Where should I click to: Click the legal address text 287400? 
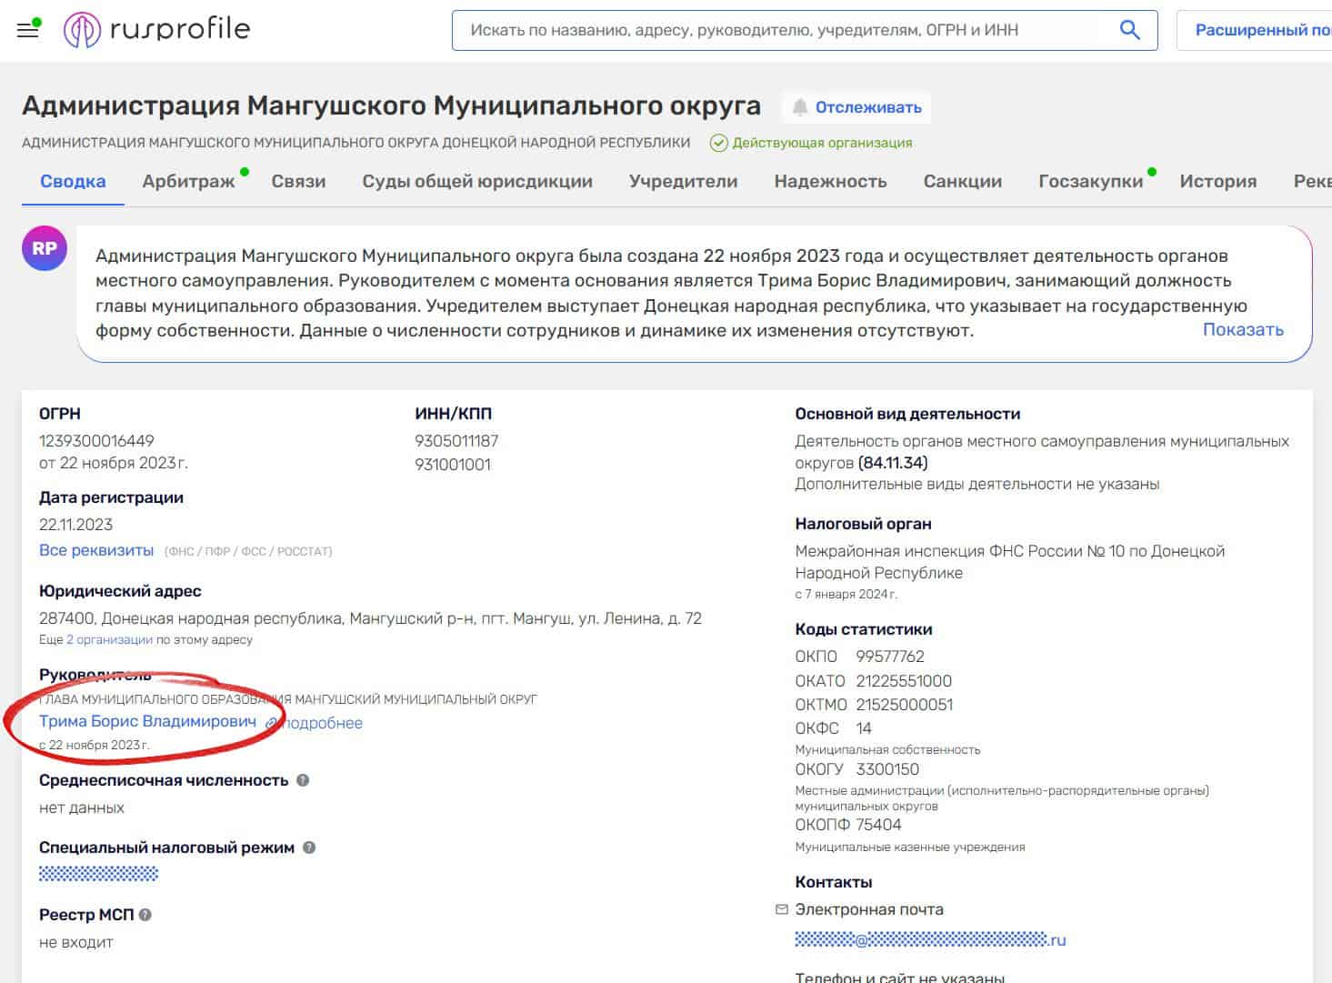coord(370,618)
